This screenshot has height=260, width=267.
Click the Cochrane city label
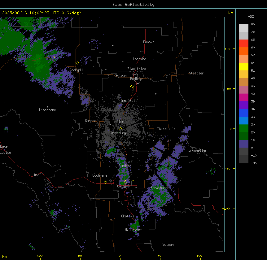pos(100,175)
